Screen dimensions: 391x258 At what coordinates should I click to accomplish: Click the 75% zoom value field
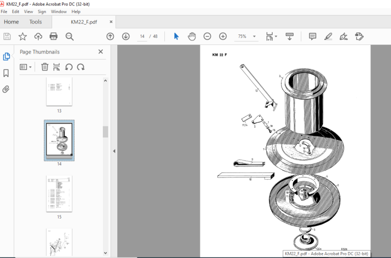click(242, 36)
